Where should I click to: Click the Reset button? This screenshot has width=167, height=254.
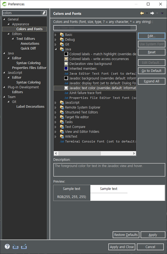tap(151, 52)
